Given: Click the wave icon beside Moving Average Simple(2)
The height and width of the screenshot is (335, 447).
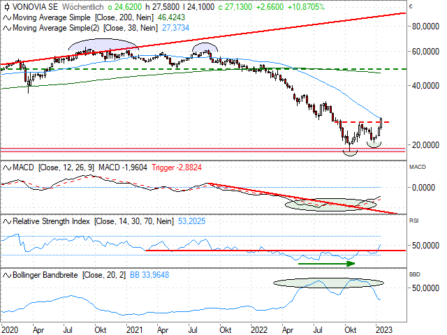Looking at the screenshot, I should [7, 28].
